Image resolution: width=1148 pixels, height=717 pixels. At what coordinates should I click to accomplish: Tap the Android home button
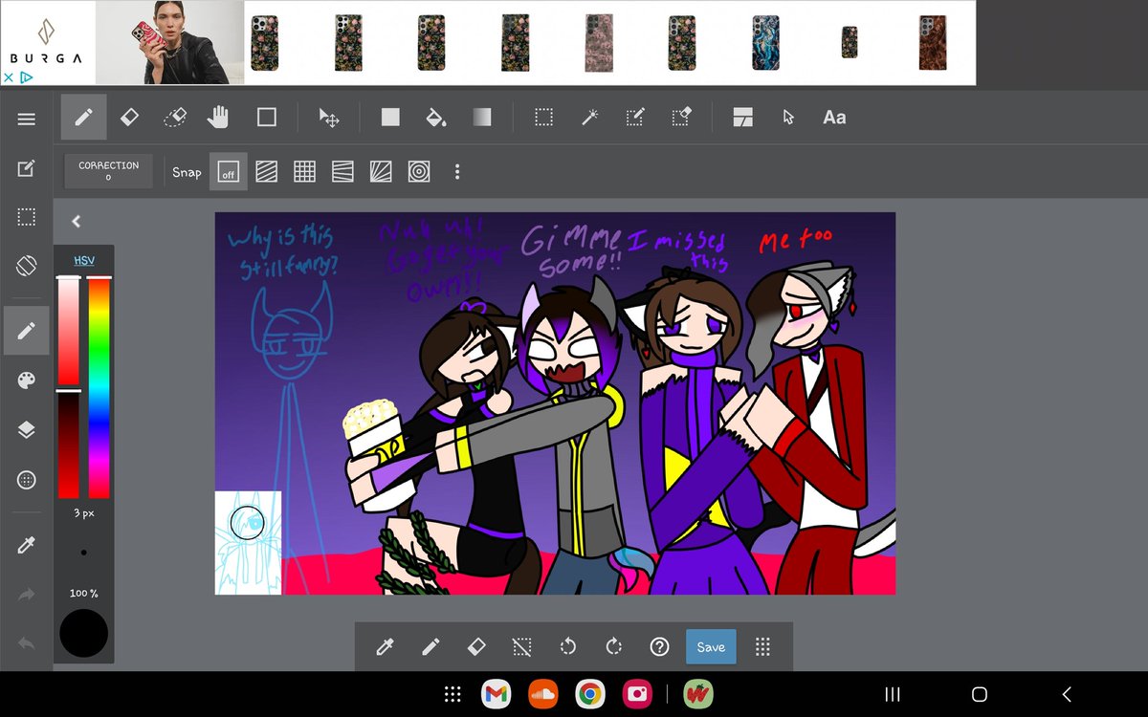point(979,695)
